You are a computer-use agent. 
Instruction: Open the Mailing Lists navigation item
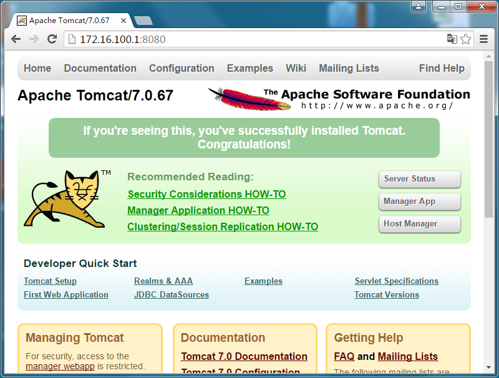tap(349, 68)
